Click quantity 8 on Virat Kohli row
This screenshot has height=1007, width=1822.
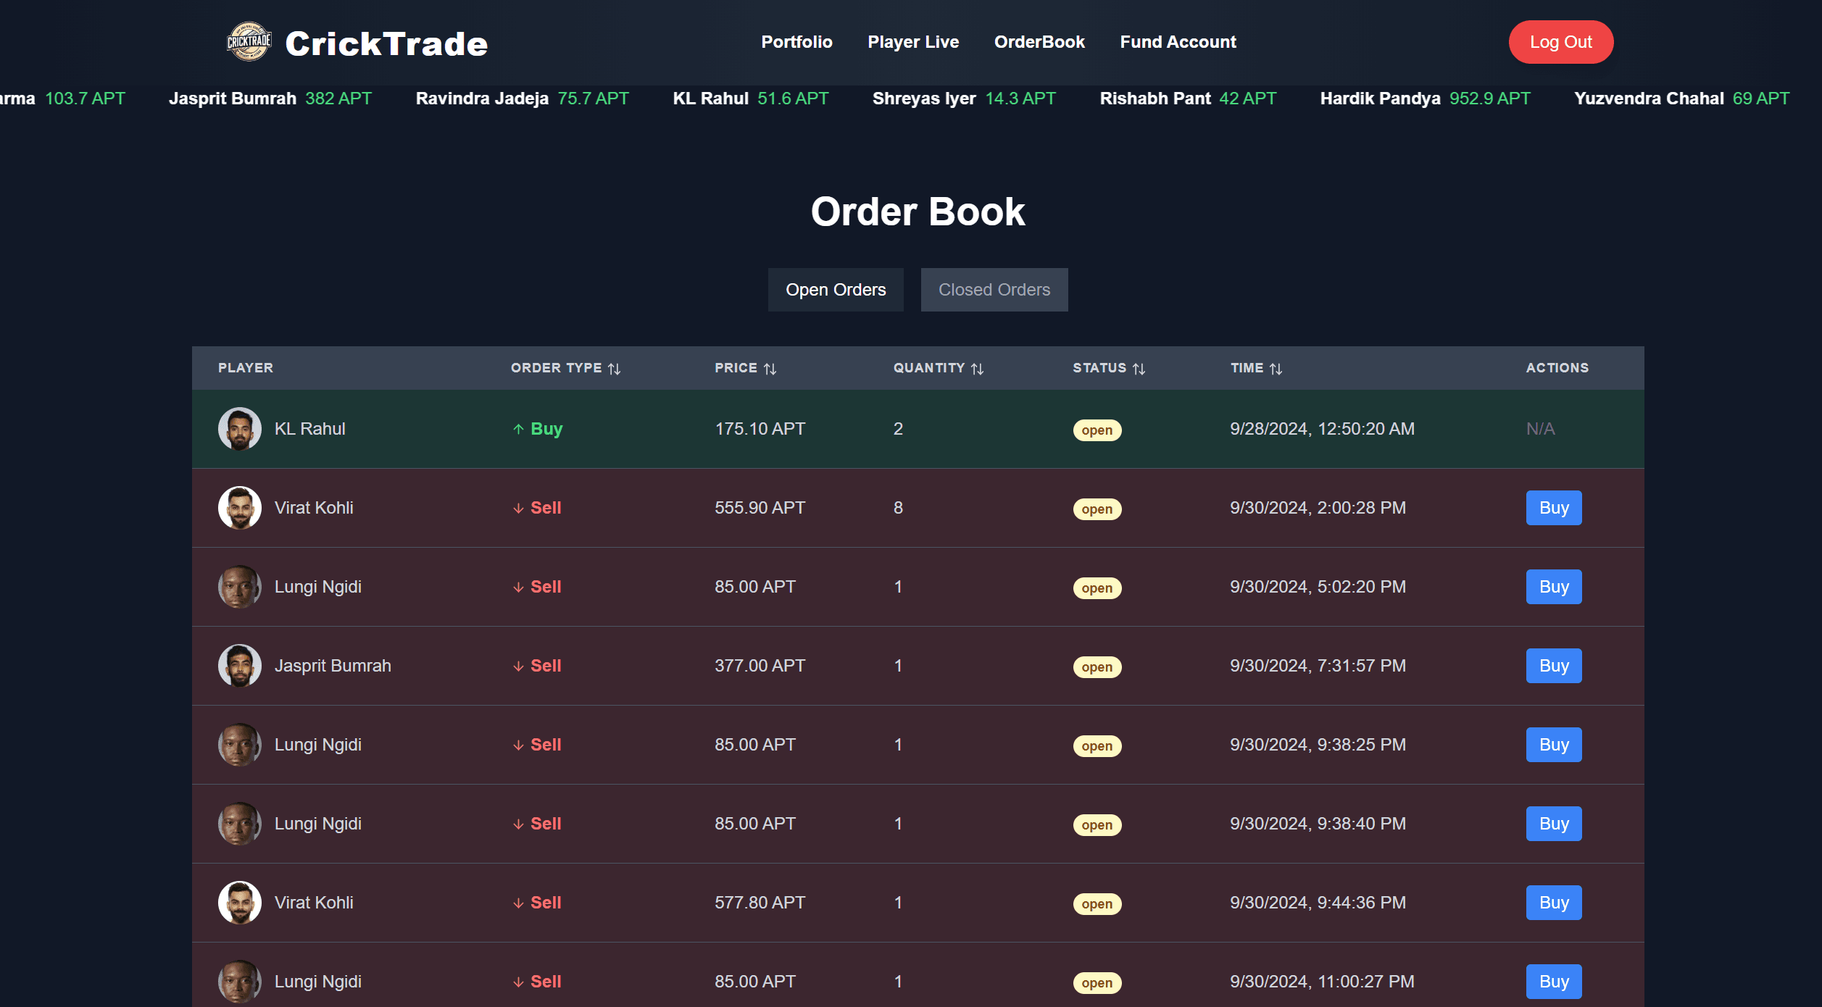tap(898, 508)
